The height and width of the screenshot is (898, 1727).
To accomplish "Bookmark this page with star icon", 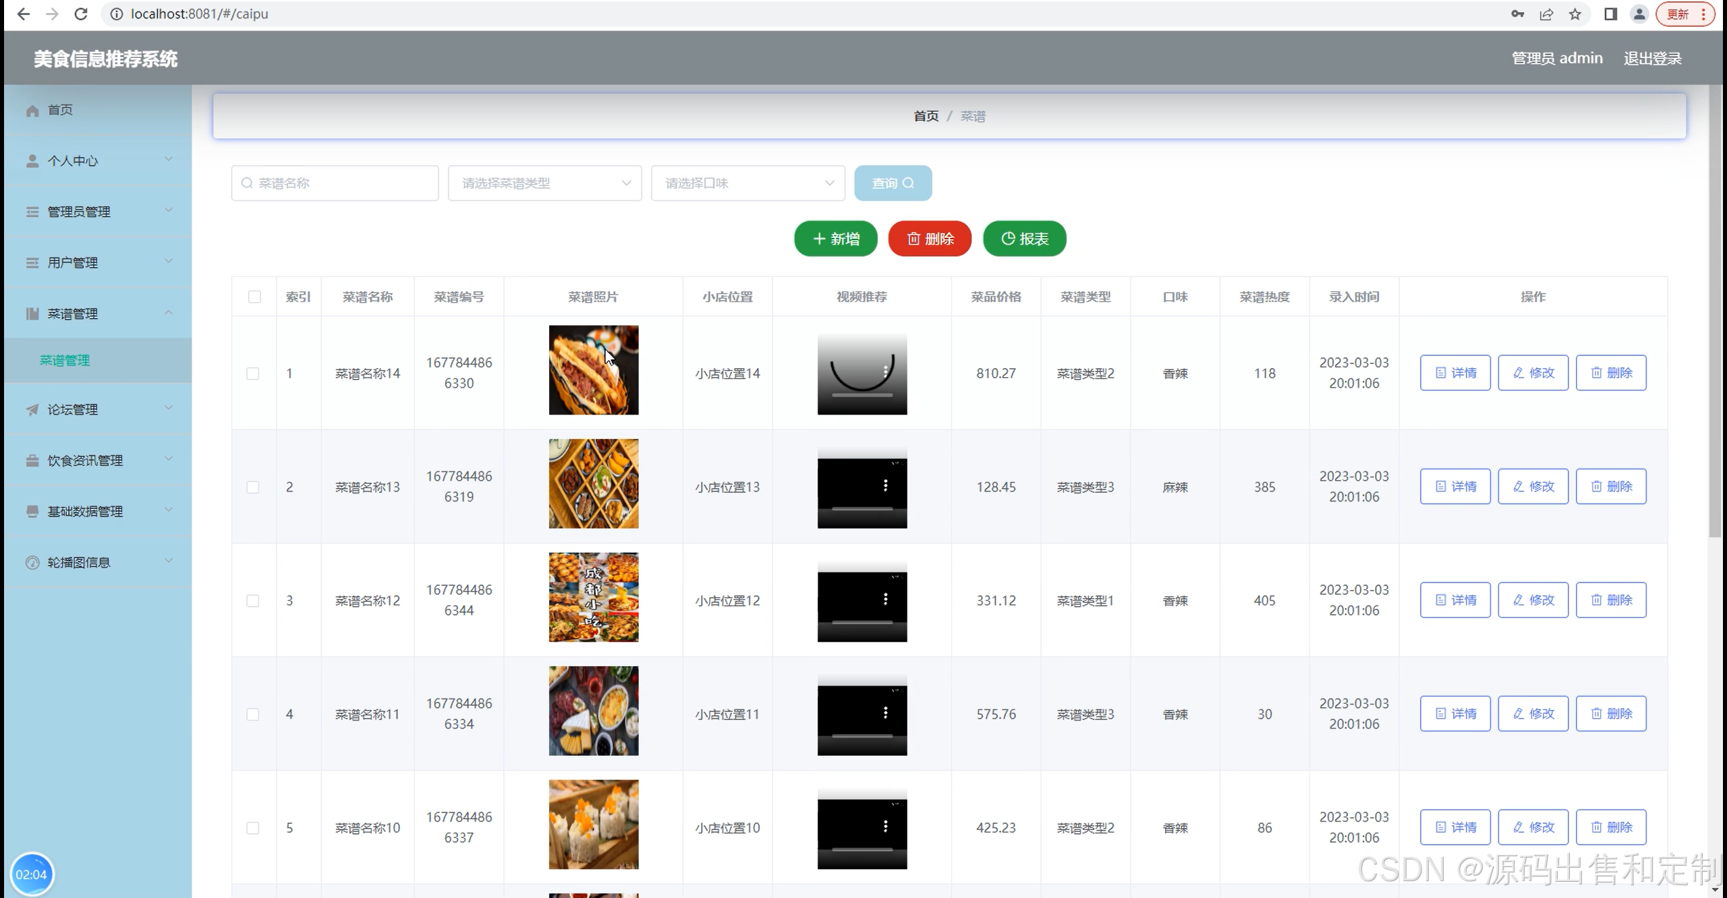I will 1575,14.
